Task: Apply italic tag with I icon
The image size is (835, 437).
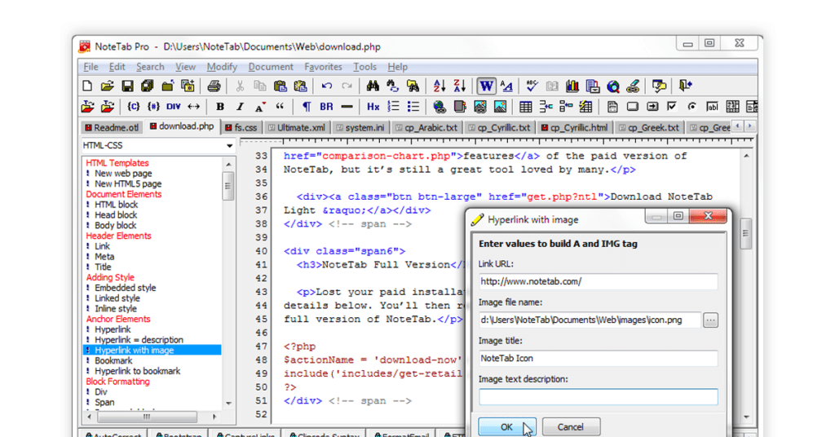Action: (x=241, y=107)
